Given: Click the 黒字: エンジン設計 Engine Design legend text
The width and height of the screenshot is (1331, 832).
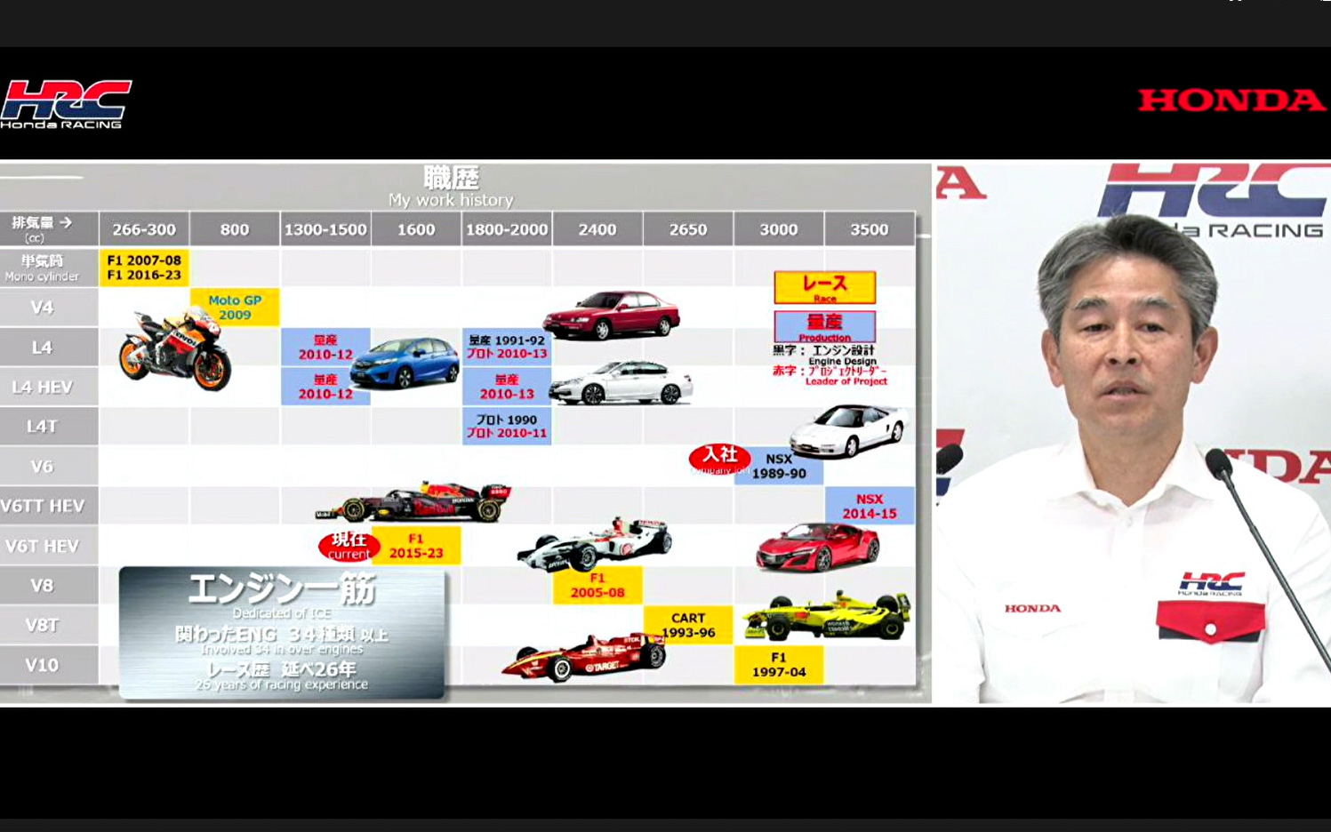Looking at the screenshot, I should [825, 355].
